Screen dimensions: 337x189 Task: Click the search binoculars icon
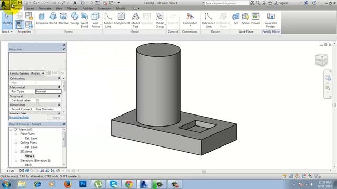(252, 3)
